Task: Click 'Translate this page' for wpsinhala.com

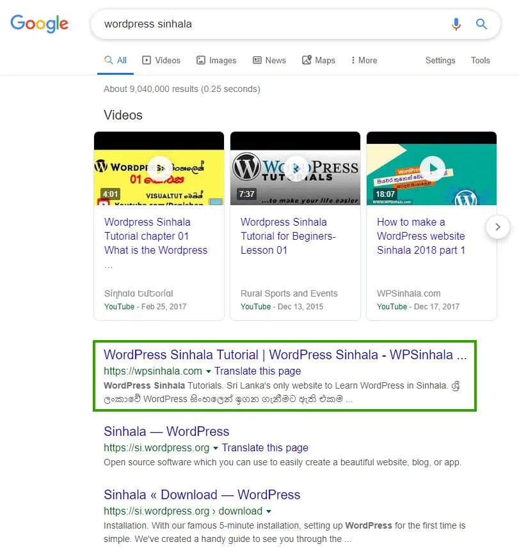Action: point(257,371)
